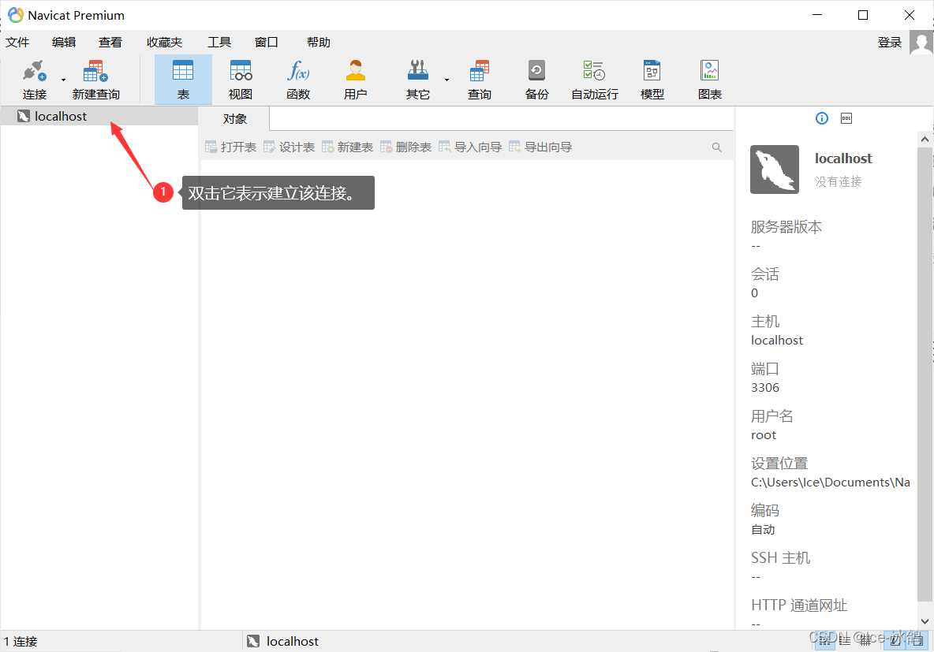Open the 收藏夹 menu
The image size is (934, 652).
(x=164, y=43)
